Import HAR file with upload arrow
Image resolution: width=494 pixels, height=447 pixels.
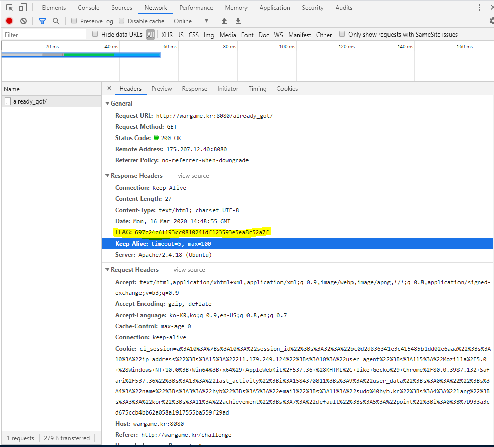(224, 21)
